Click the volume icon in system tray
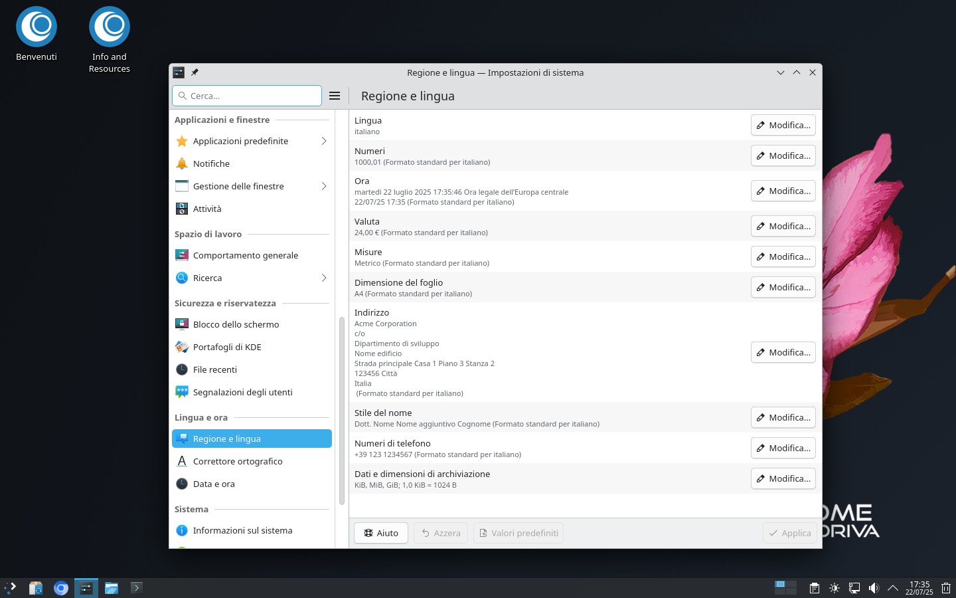Viewport: 956px width, 598px height. [x=874, y=588]
